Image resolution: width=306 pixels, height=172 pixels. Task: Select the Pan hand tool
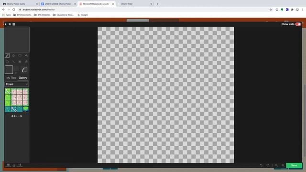point(26,62)
